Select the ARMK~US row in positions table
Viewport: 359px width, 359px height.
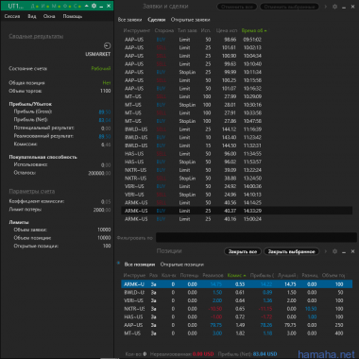coord(236,284)
